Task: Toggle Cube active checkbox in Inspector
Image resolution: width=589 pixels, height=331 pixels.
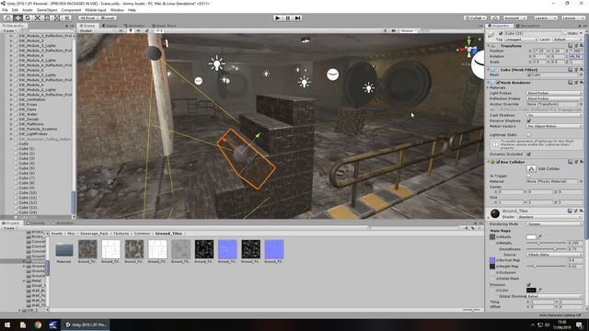Action: (501, 33)
